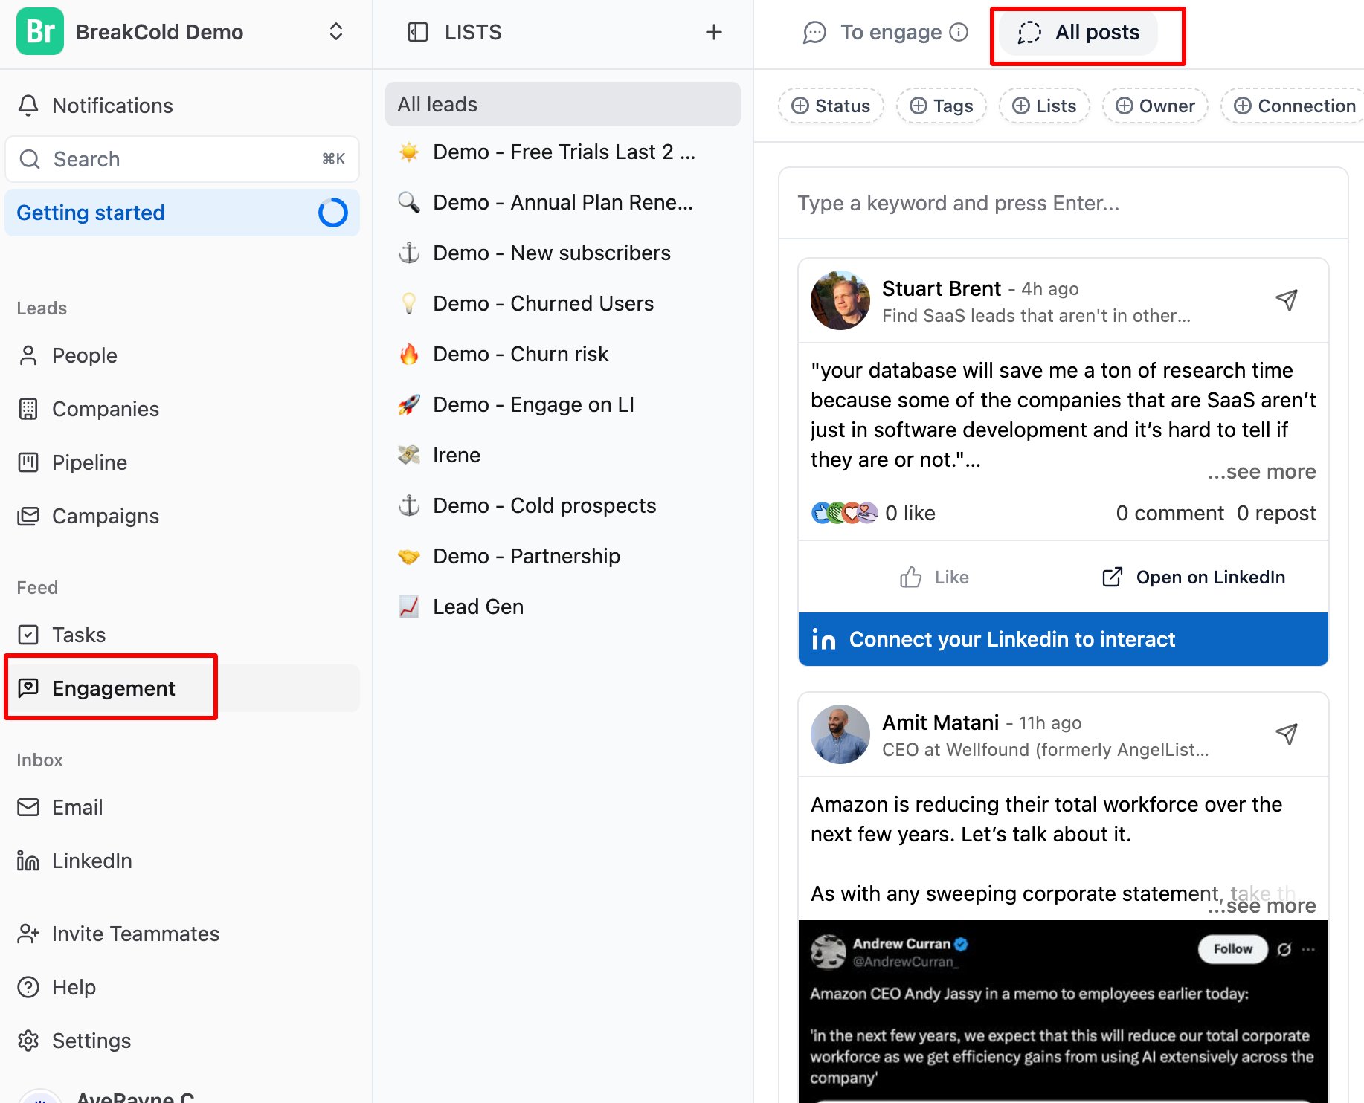The height and width of the screenshot is (1103, 1364).
Task: Select the All leads list
Action: tap(562, 104)
